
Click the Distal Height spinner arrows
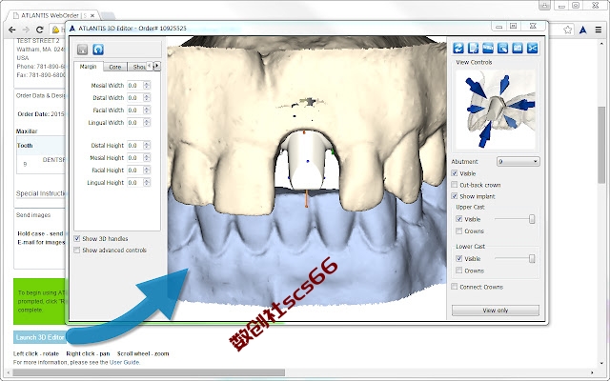pyautogui.click(x=147, y=145)
